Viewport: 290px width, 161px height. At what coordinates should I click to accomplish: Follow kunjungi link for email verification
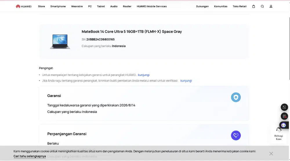tap(186, 81)
